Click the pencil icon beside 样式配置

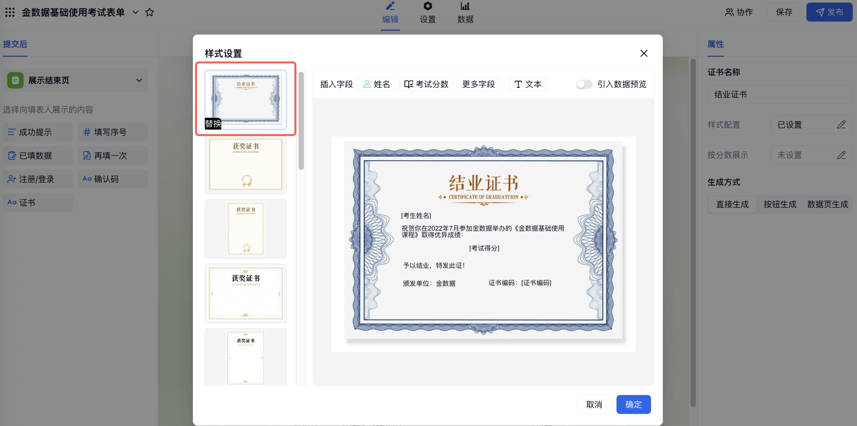tap(841, 125)
